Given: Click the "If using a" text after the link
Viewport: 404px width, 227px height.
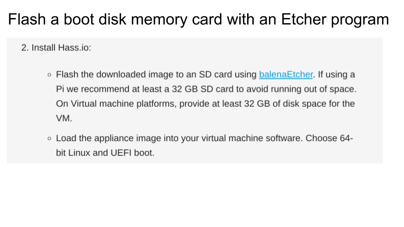Looking at the screenshot, I should (x=336, y=74).
